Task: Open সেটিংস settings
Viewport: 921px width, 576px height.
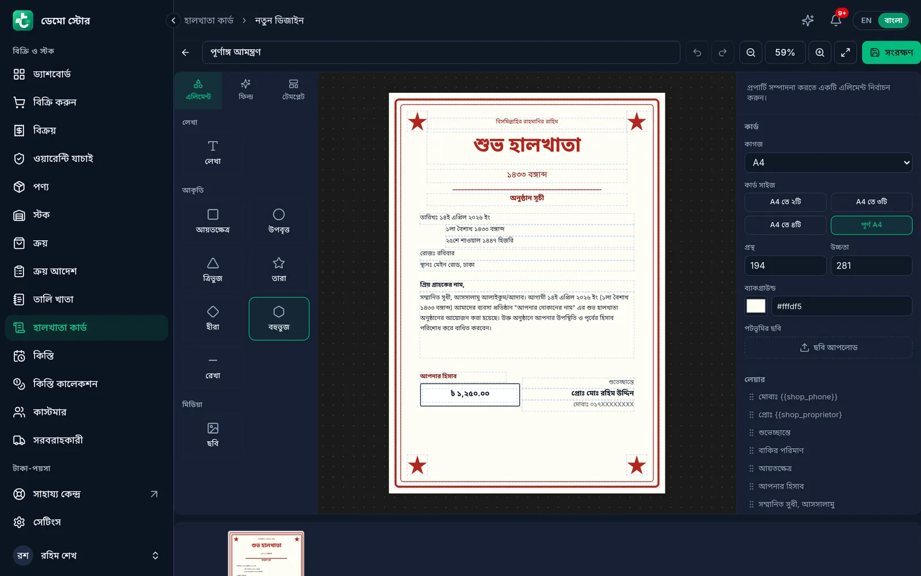Action: pos(86,522)
